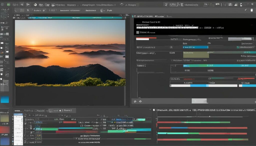
Task: Click the white lock icon in top-right toolbar
Action: 241,4
